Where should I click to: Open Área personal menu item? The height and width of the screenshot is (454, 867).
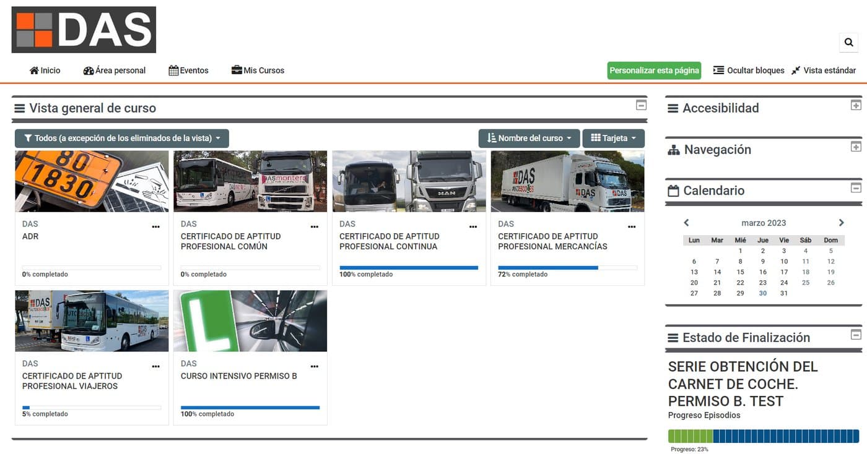(115, 71)
